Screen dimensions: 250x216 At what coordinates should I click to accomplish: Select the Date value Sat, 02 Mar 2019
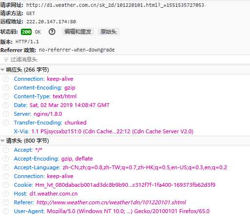[70, 105]
